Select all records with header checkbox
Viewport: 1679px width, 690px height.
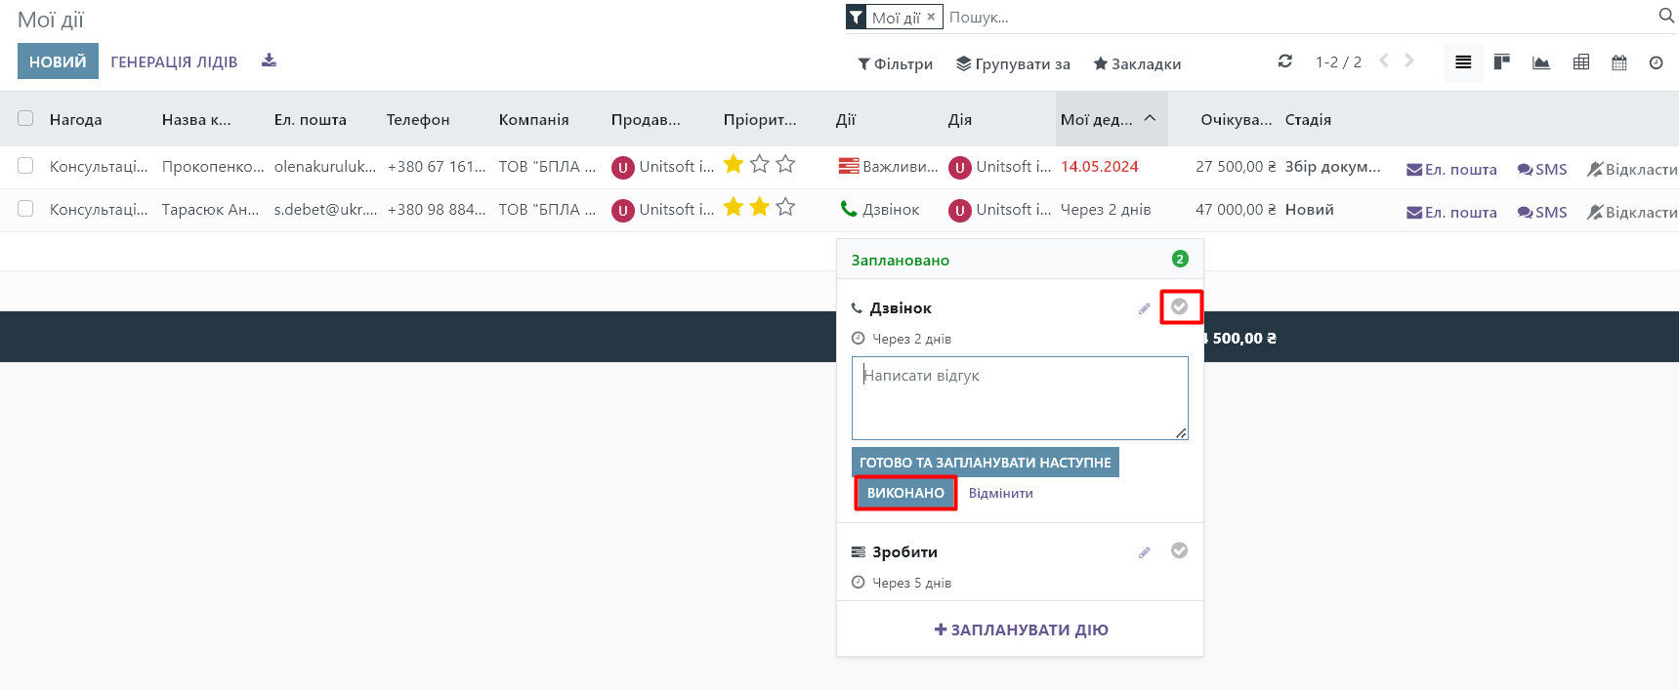25,118
